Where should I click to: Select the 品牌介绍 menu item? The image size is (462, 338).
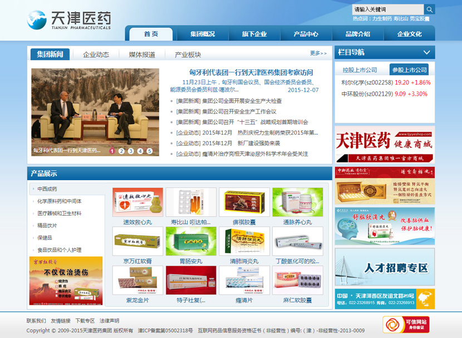(x=358, y=34)
